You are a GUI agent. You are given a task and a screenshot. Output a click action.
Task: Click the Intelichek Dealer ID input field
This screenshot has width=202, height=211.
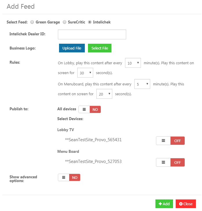click(x=92, y=34)
